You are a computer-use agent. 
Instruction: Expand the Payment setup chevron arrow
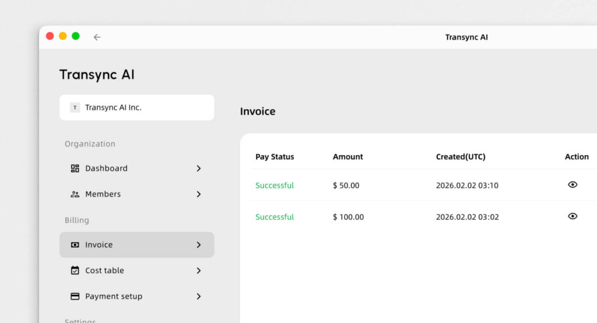coord(198,296)
